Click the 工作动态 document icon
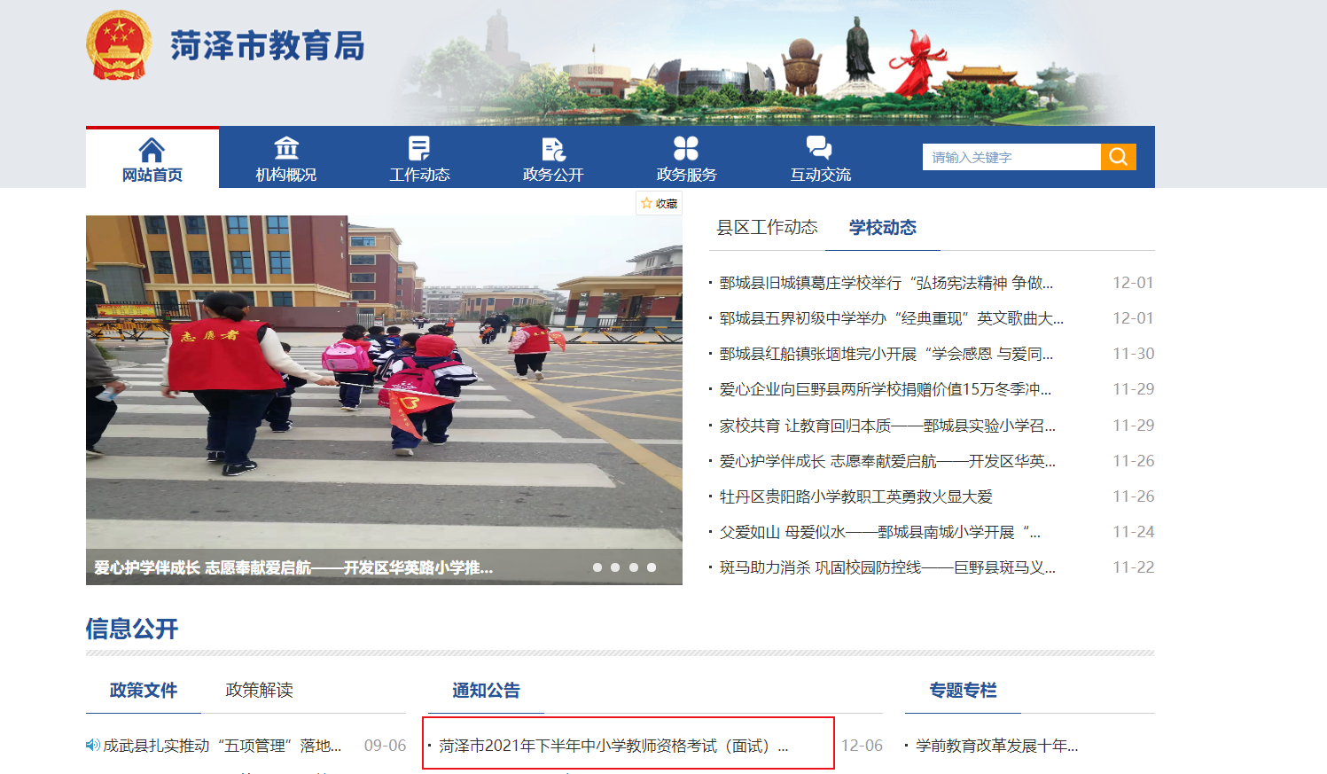 419,148
